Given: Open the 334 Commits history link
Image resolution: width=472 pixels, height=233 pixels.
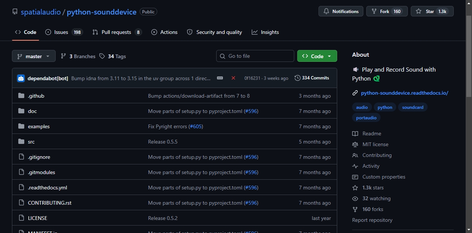Looking at the screenshot, I should pyautogui.click(x=312, y=78).
